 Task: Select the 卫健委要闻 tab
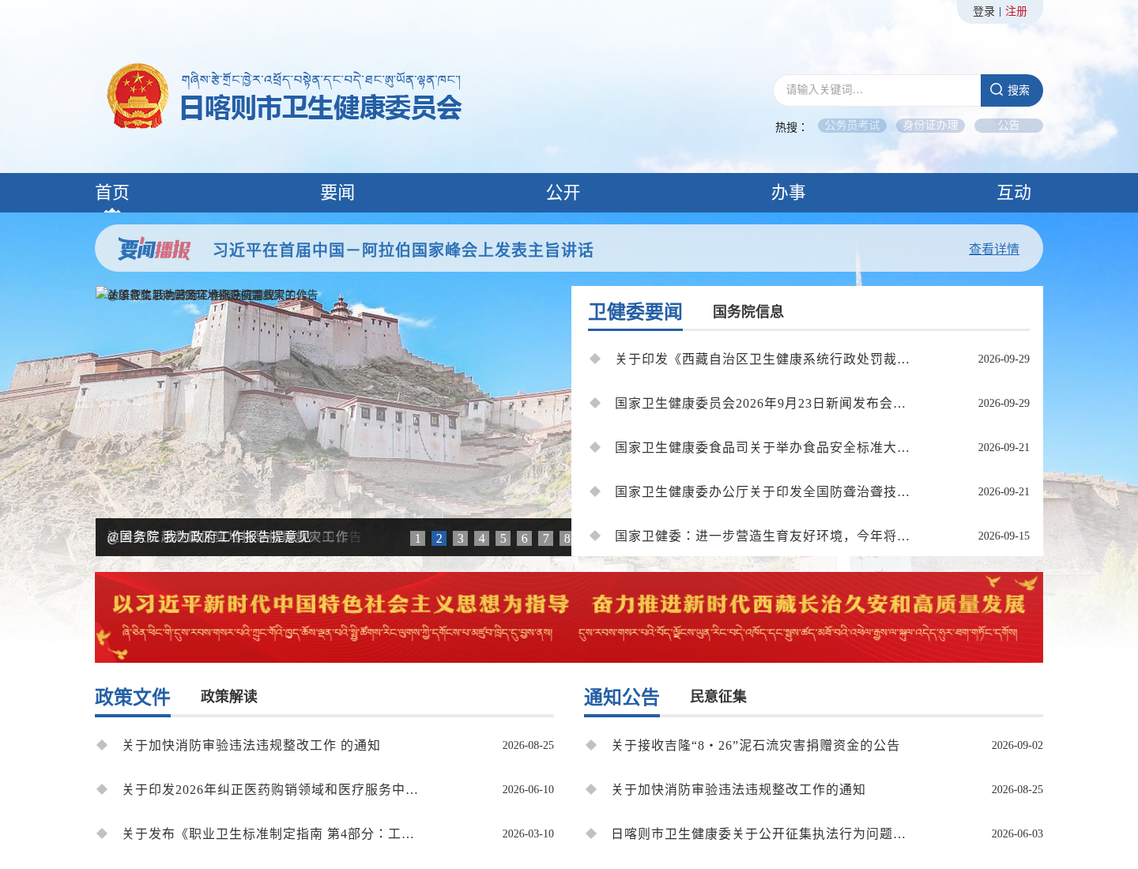(x=635, y=312)
